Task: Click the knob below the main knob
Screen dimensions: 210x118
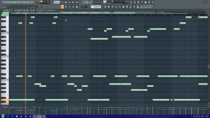Action: click(x=36, y=7)
